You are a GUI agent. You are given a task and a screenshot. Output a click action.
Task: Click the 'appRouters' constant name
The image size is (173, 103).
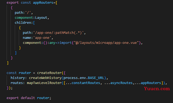(x=43, y=3)
